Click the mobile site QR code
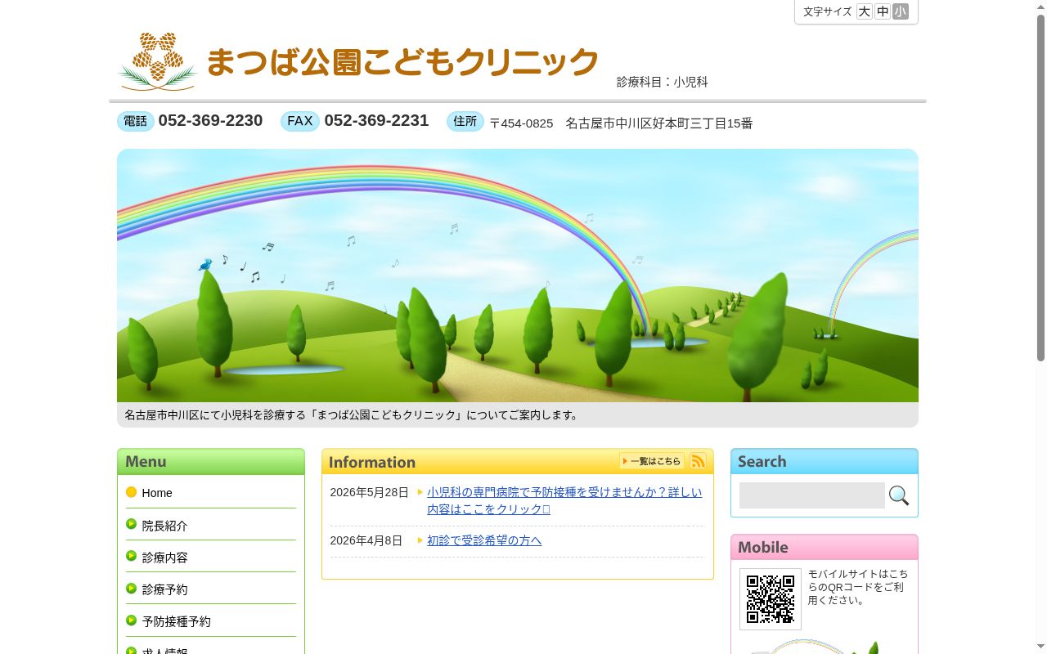The width and height of the screenshot is (1047, 654). 771,599
